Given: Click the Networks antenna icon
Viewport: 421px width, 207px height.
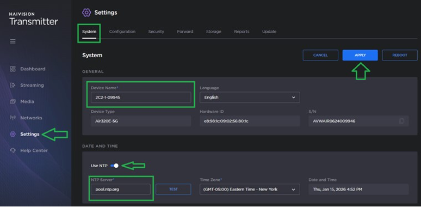Looking at the screenshot, I should [13, 118].
